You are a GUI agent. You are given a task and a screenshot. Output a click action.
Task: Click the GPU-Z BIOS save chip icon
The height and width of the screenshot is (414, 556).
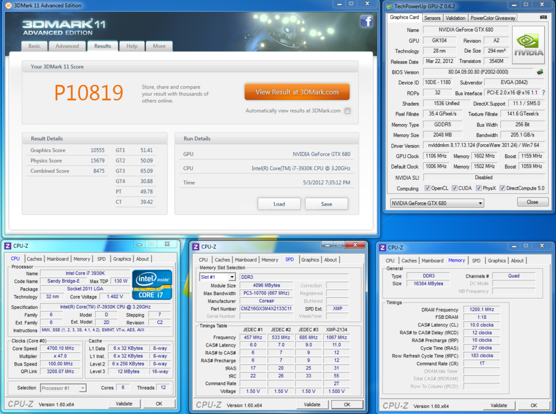pos(540,72)
